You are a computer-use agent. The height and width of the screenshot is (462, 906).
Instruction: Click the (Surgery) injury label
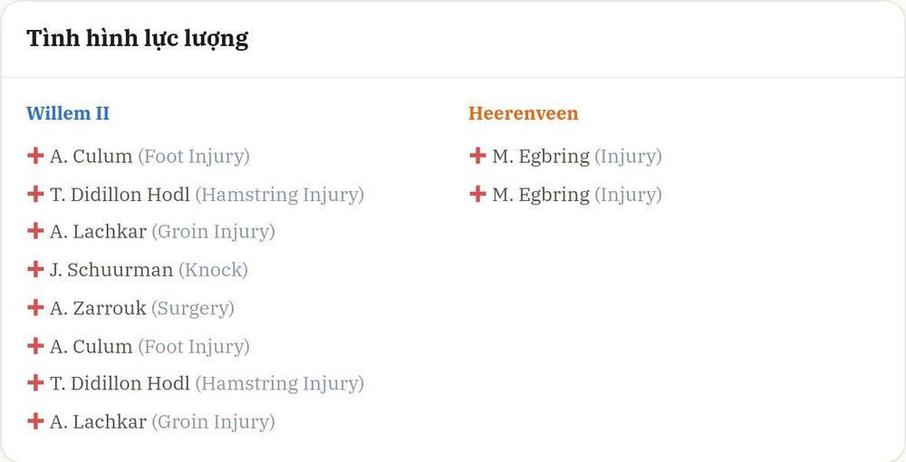tap(193, 308)
